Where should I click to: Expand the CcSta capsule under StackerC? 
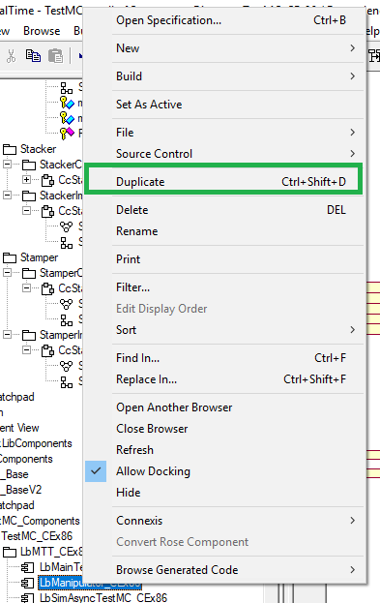coord(26,180)
